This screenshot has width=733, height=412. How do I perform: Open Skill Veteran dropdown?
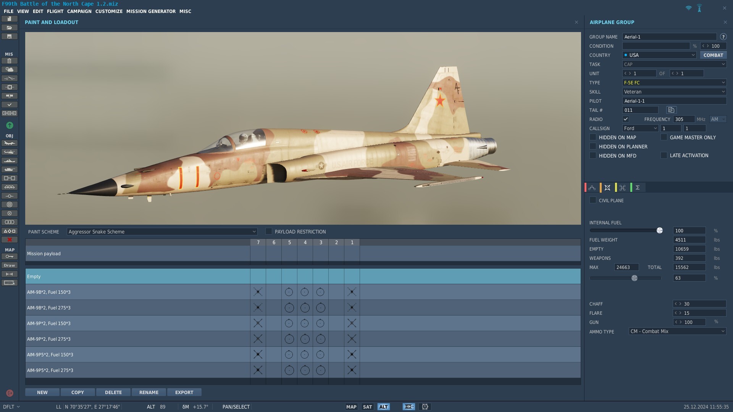[x=674, y=92]
